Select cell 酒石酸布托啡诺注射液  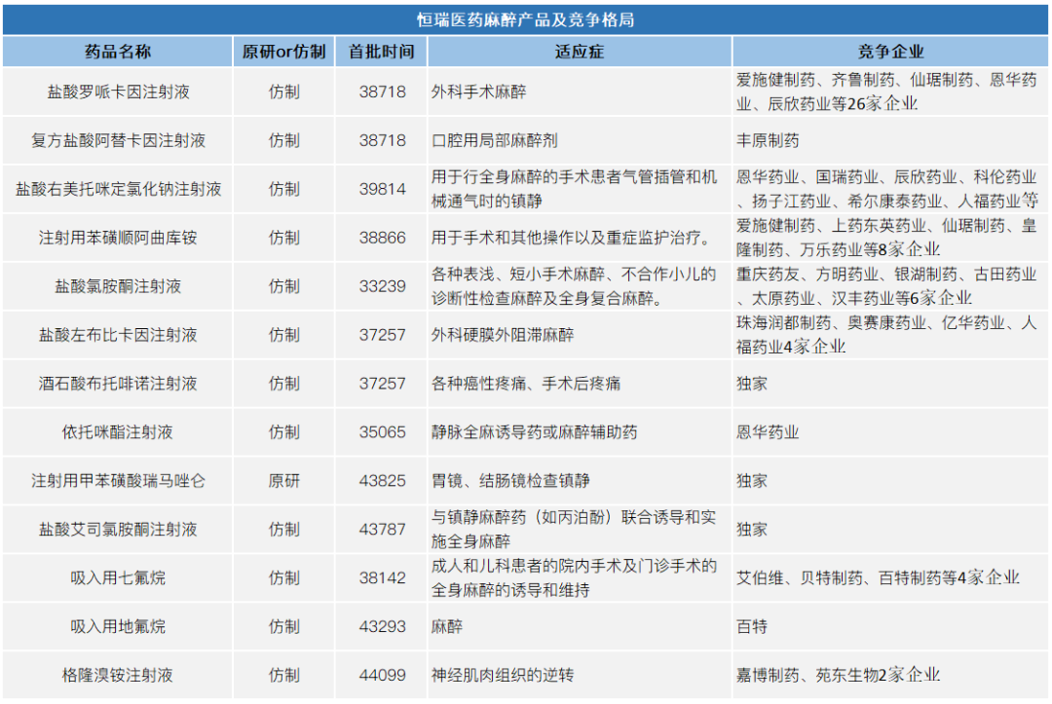118,384
